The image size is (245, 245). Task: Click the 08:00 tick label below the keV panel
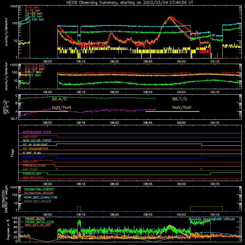[47, 62]
